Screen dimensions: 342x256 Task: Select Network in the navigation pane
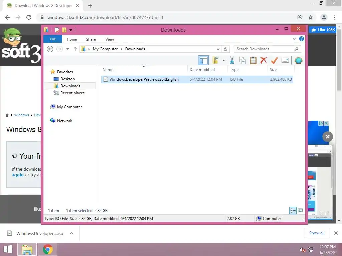(x=64, y=121)
